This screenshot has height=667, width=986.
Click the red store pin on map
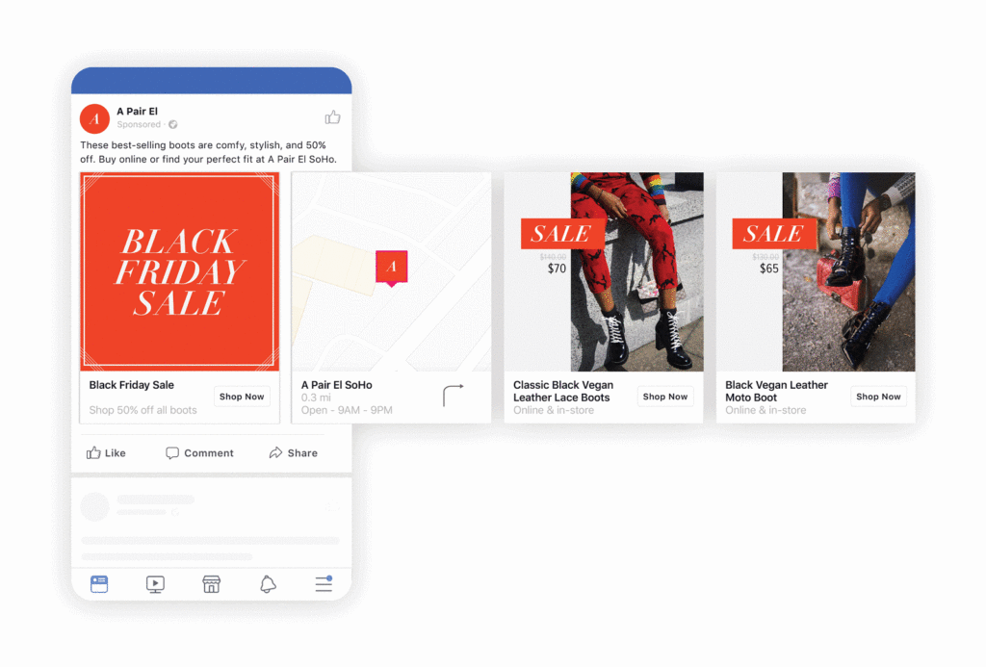tap(391, 268)
